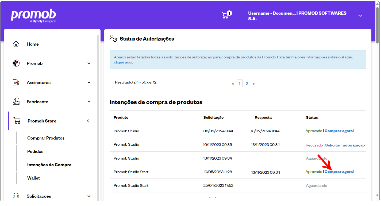Image resolution: width=381 pixels, height=206 pixels.
Task: Expand the Assinaturas menu chevron
Action: coord(89,82)
